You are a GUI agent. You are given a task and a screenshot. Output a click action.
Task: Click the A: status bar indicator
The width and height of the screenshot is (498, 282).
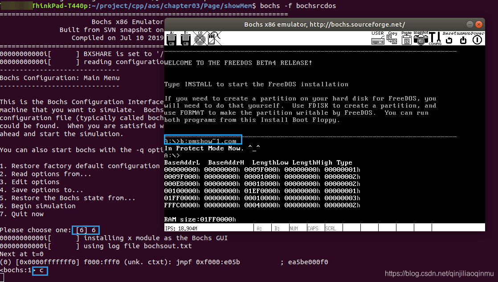tap(259, 228)
